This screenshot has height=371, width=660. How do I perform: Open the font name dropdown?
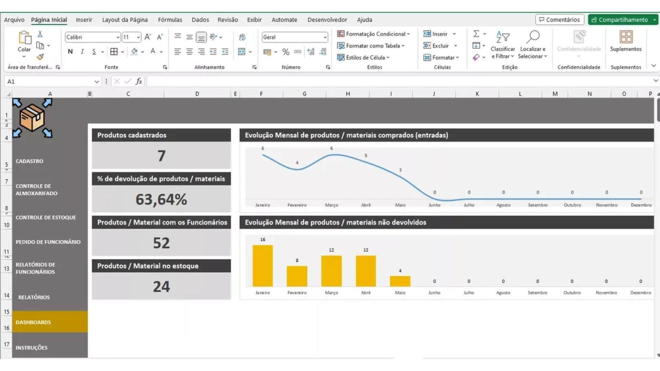click(118, 37)
